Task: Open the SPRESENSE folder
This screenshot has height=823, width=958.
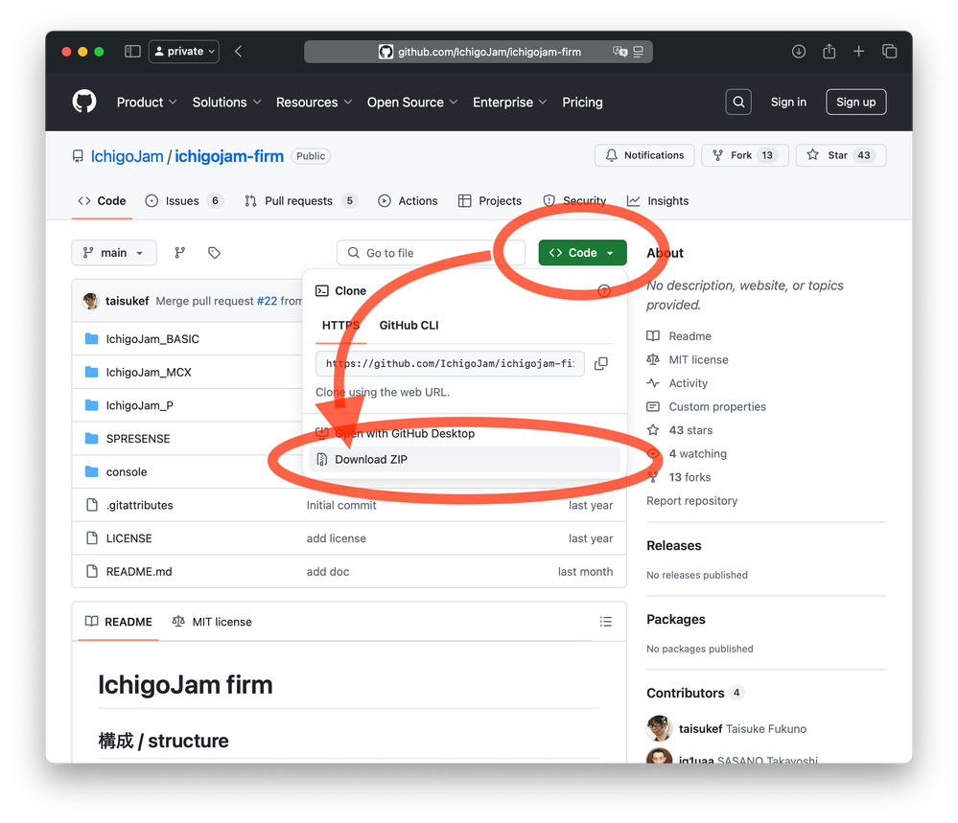Action: [138, 439]
